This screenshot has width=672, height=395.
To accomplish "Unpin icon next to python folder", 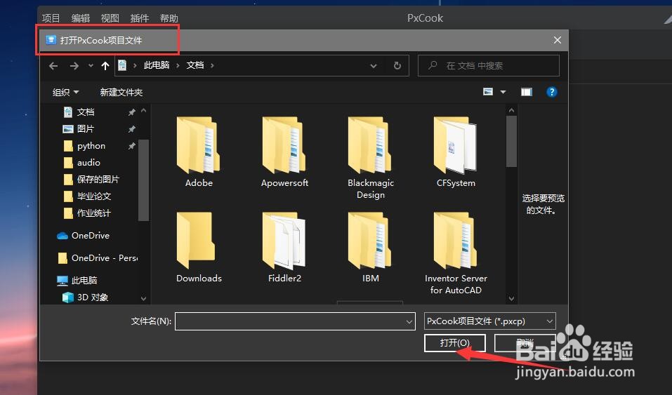I will [131, 146].
